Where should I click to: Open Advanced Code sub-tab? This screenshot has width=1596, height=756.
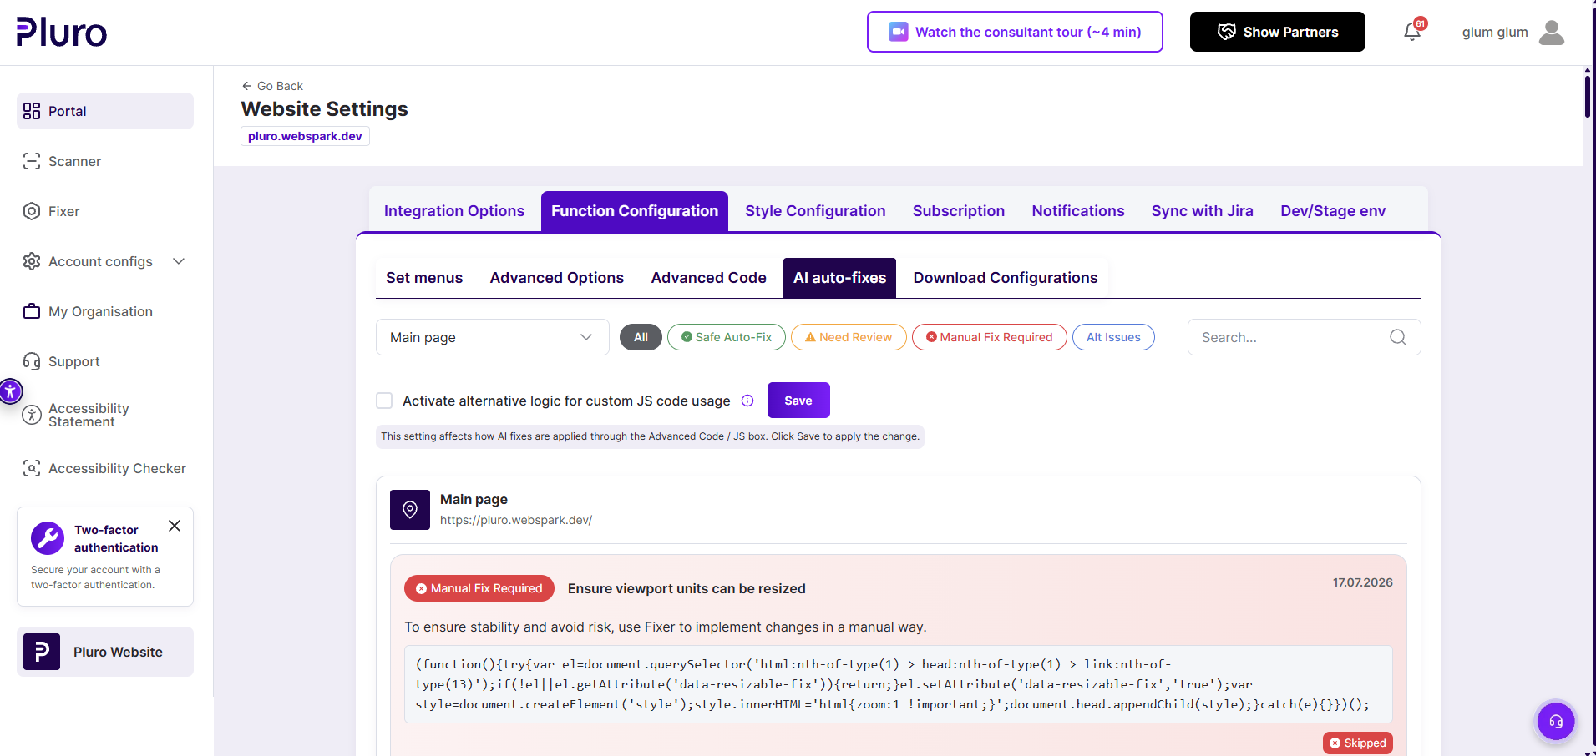pos(709,278)
